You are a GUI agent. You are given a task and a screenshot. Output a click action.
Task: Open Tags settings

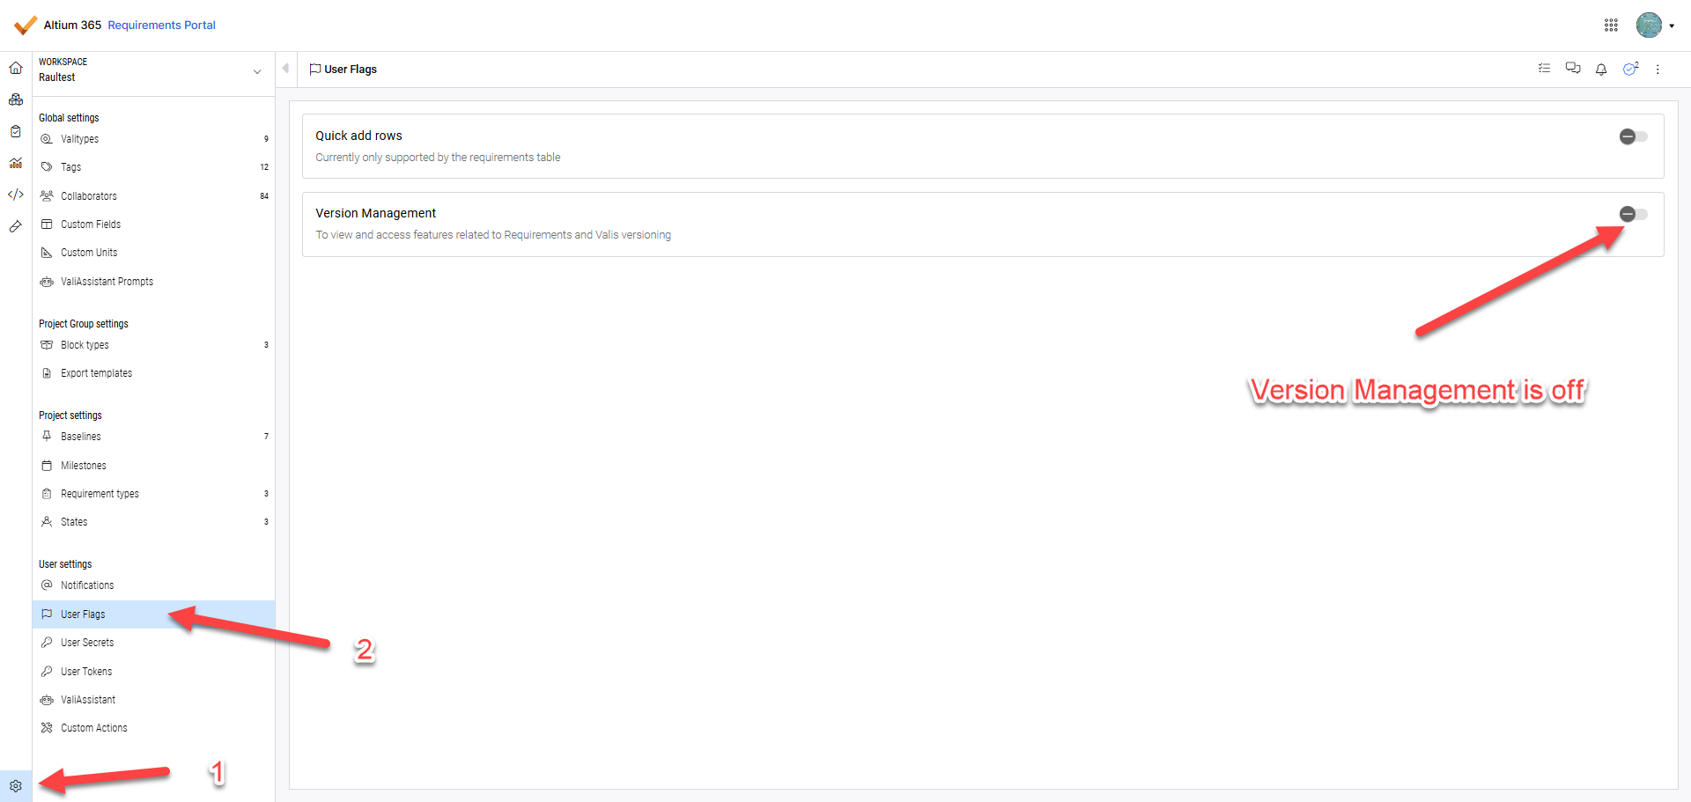[x=153, y=167]
